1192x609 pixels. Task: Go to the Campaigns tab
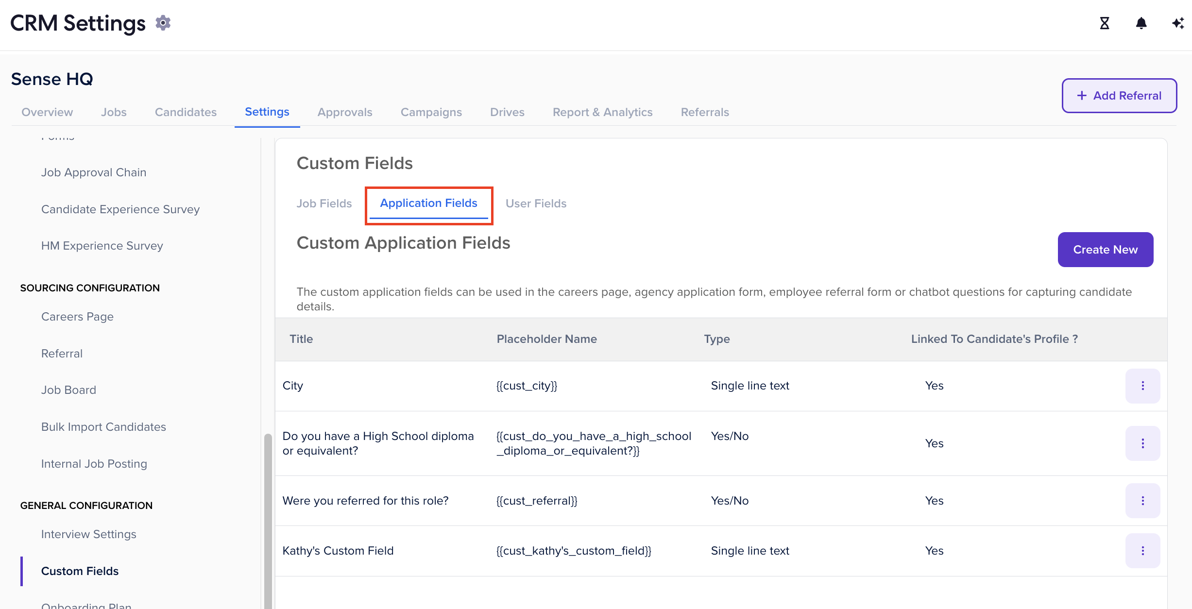pos(431,112)
